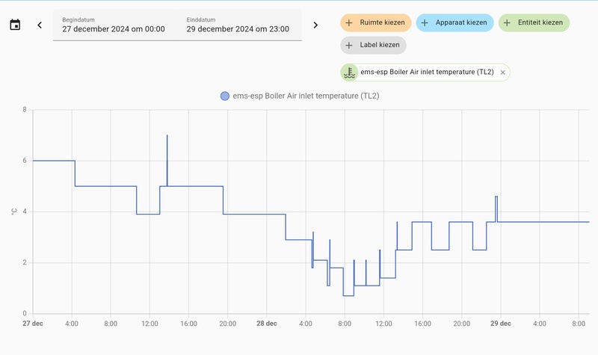Select the ems-esp Boiler Air inlet chip
The height and width of the screenshot is (355, 598).
pyautogui.click(x=426, y=72)
